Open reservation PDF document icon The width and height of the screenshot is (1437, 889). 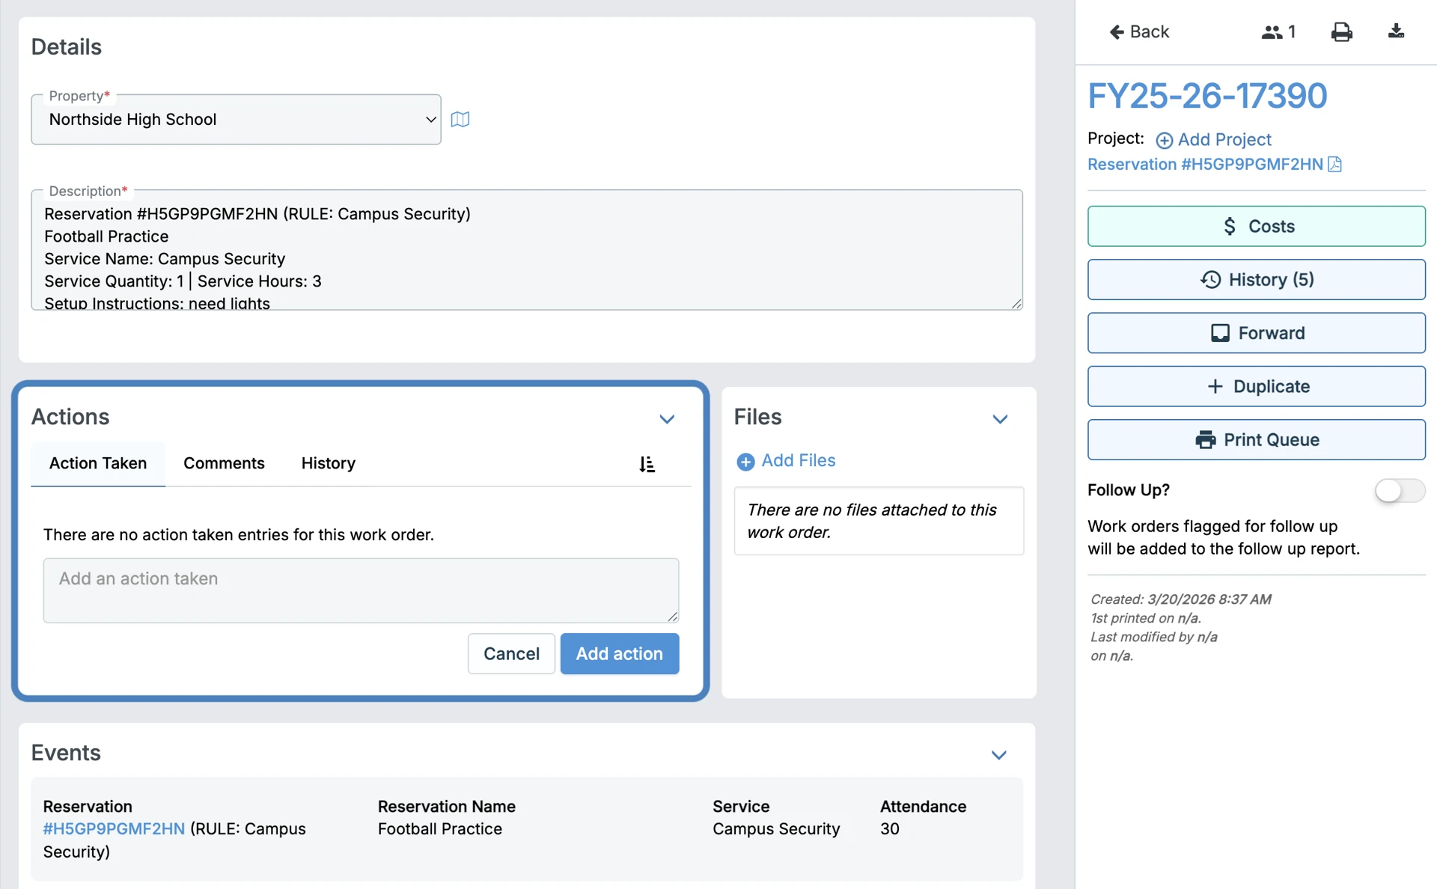tap(1335, 165)
